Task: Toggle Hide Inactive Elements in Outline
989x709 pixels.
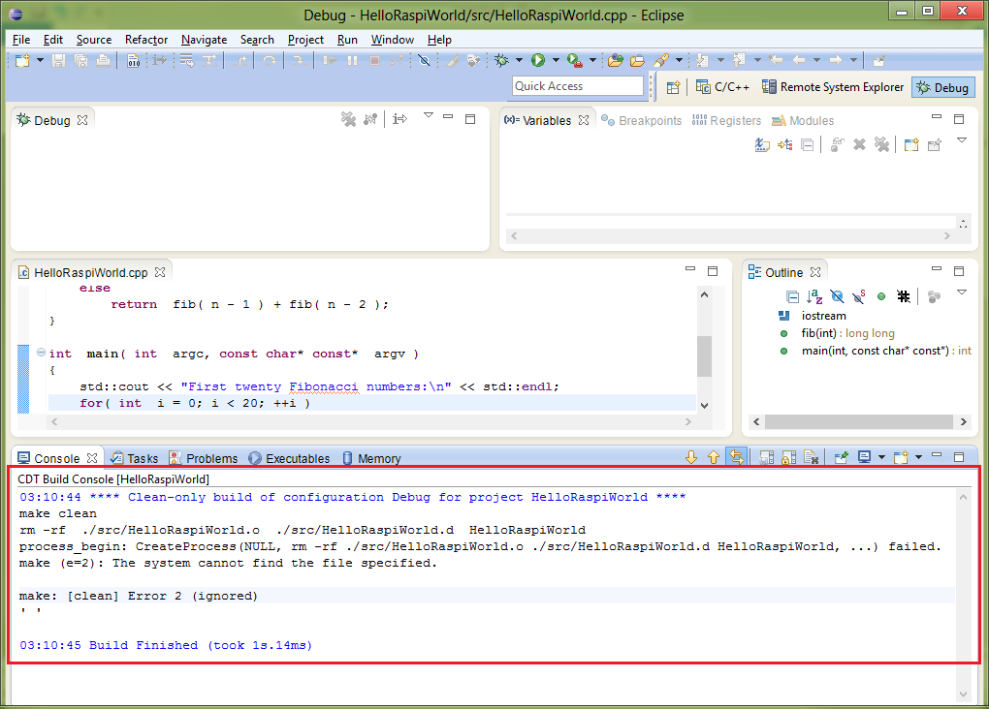Action: [904, 296]
